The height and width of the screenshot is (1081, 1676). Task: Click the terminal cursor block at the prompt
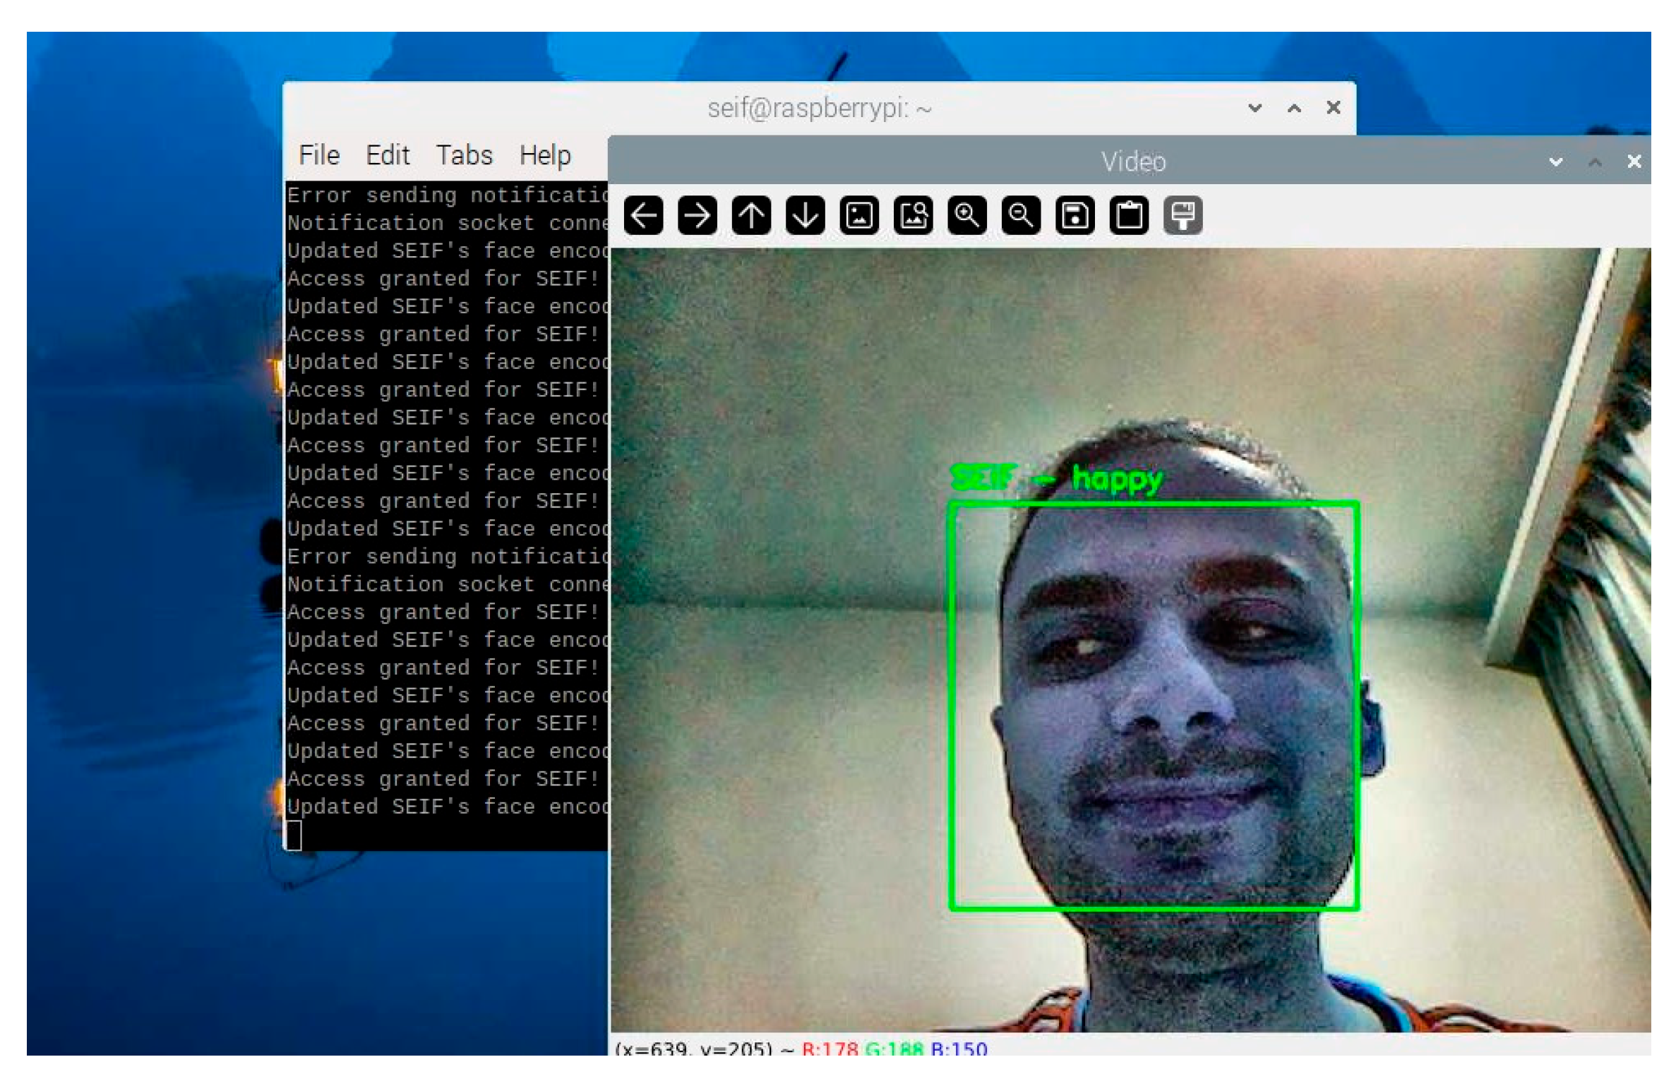click(294, 835)
